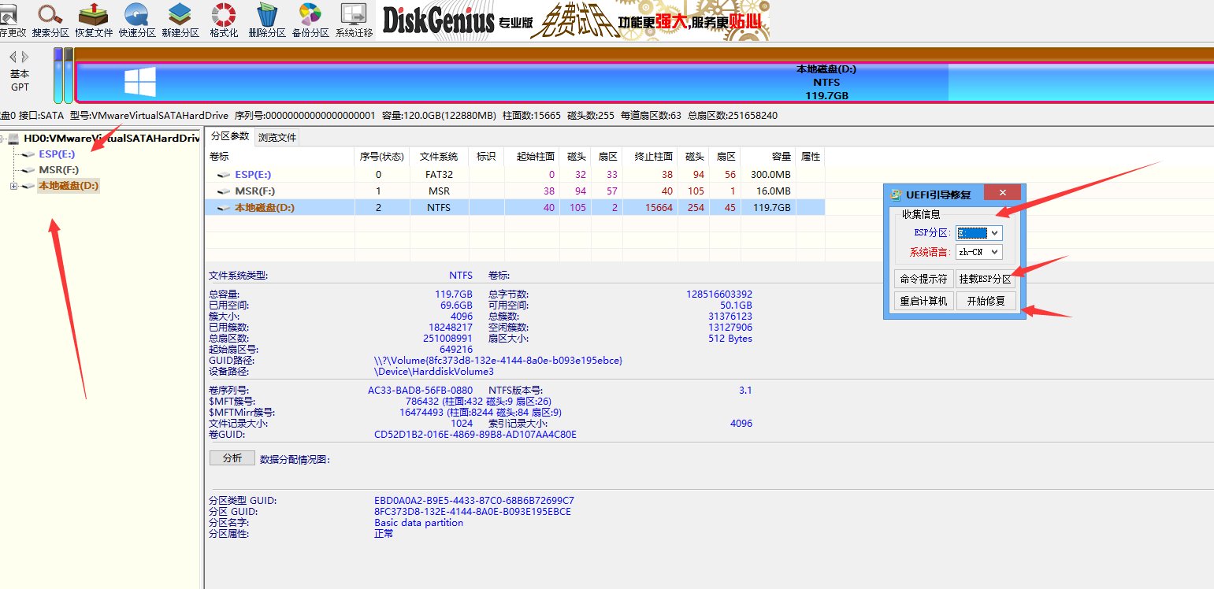Click the drive icon beside 本地磁盘(D:) in tree
The height and width of the screenshot is (589, 1214).
tap(28, 186)
